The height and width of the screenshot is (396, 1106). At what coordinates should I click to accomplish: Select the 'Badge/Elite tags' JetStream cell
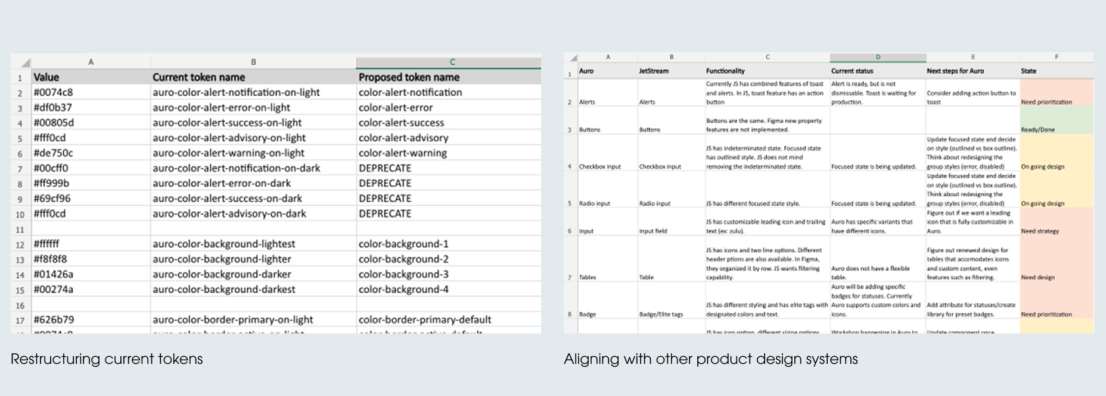tap(671, 300)
